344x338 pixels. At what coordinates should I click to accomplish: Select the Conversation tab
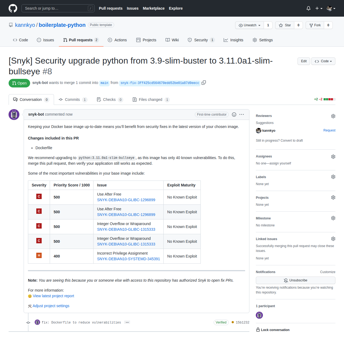coord(31,100)
